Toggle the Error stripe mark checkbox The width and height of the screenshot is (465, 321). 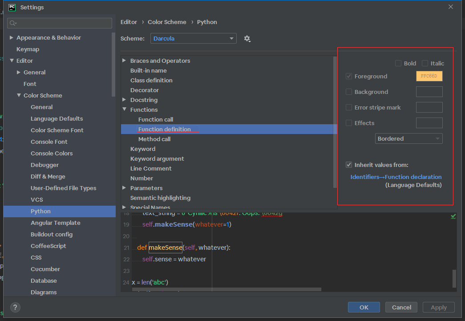pyautogui.click(x=349, y=107)
